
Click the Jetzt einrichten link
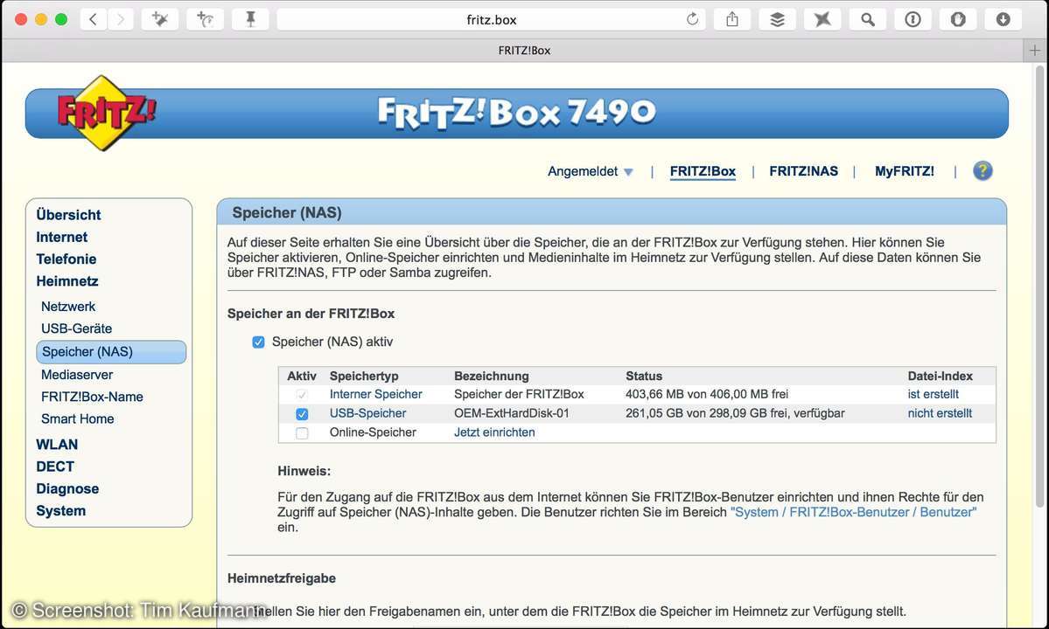pyautogui.click(x=494, y=432)
